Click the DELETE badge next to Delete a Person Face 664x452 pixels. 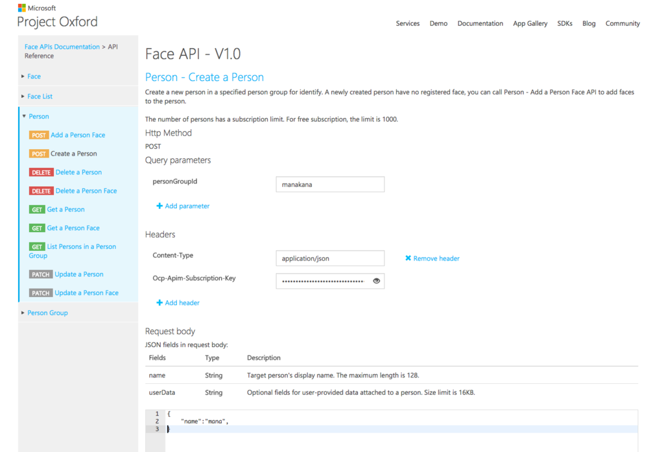tap(41, 191)
